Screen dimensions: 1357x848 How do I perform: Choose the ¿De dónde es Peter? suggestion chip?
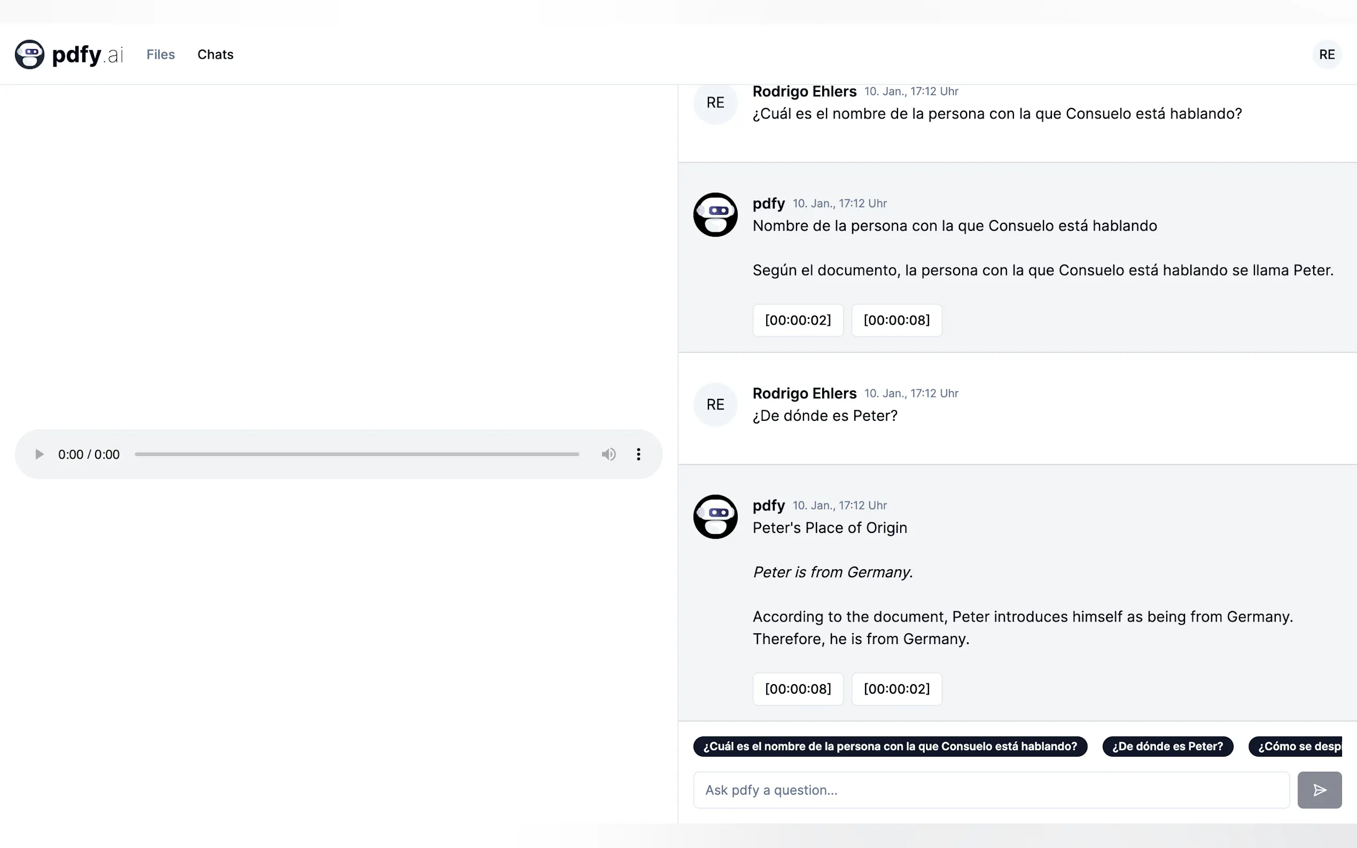coord(1167,747)
